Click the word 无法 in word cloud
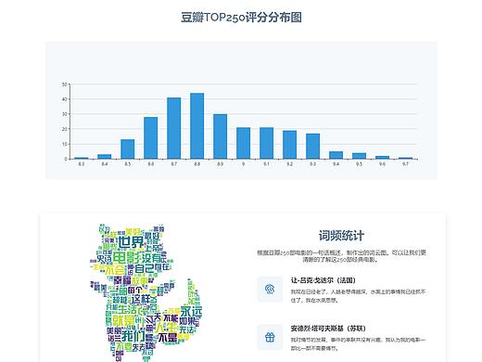 pos(186,330)
